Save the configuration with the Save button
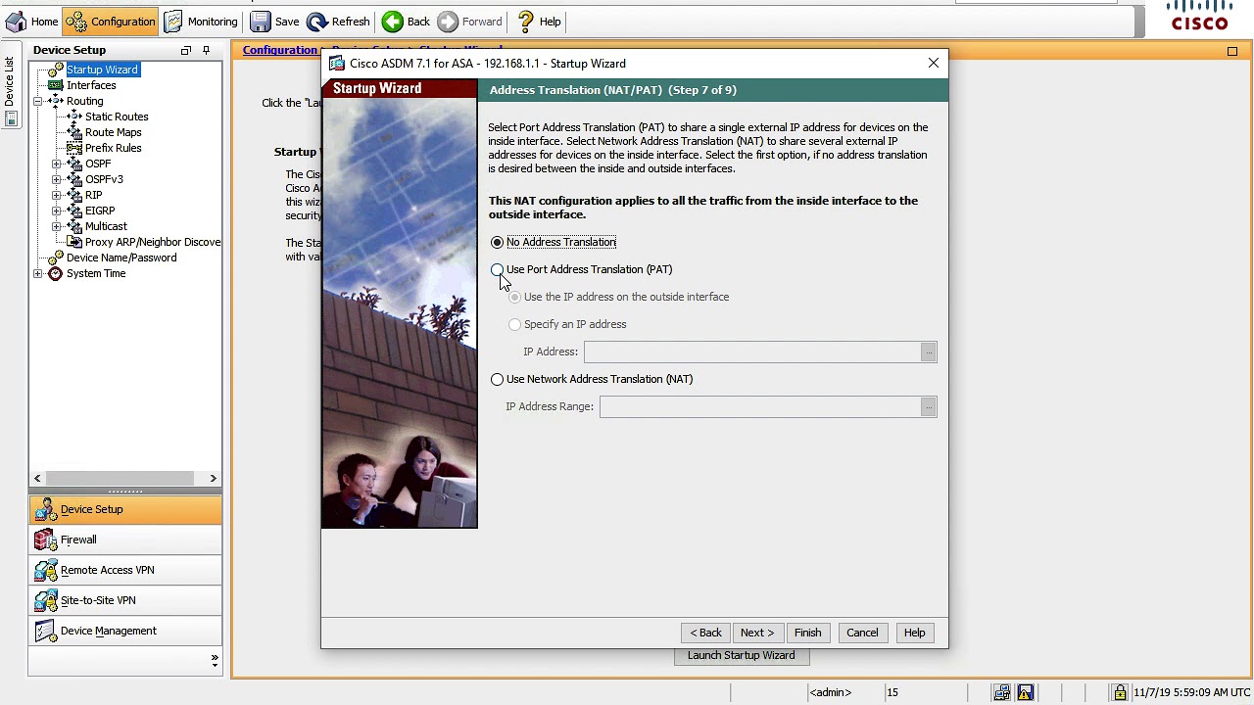Image resolution: width=1254 pixels, height=705 pixels. pyautogui.click(x=275, y=22)
